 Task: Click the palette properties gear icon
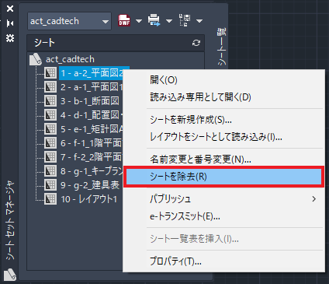click(10, 38)
